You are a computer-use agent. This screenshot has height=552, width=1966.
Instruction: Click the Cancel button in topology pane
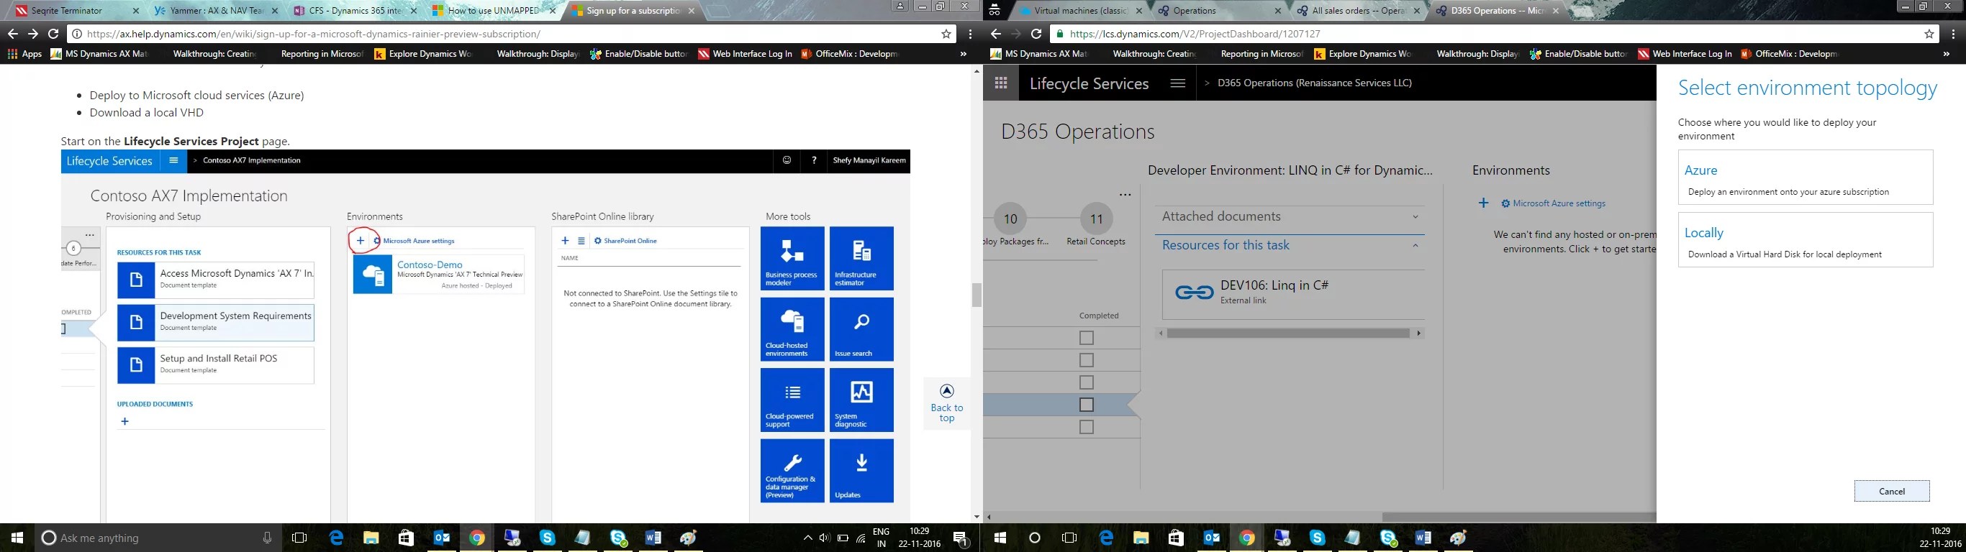click(x=1892, y=491)
